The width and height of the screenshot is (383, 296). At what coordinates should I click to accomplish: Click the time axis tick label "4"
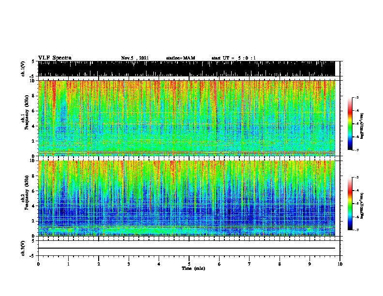coord(159,264)
